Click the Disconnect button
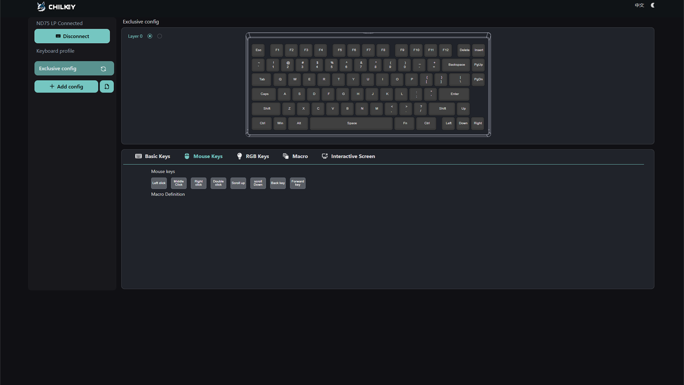Image resolution: width=684 pixels, height=385 pixels. coord(72,36)
